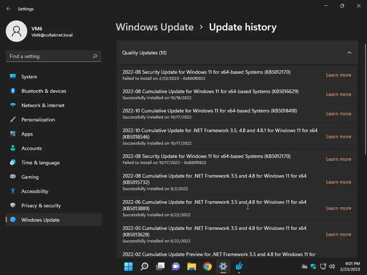Click the Apps grid icon in the sidebar

click(13, 134)
